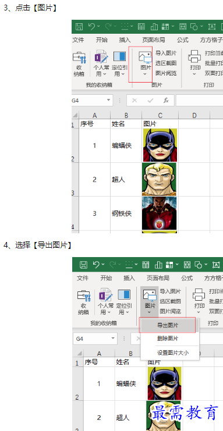Click Redo arrow in step 4 screenshot

click(112, 265)
